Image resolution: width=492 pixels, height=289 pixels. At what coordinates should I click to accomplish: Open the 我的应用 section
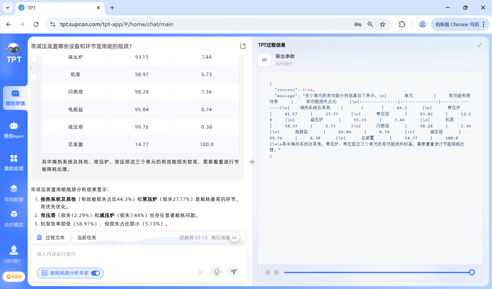(x=14, y=162)
